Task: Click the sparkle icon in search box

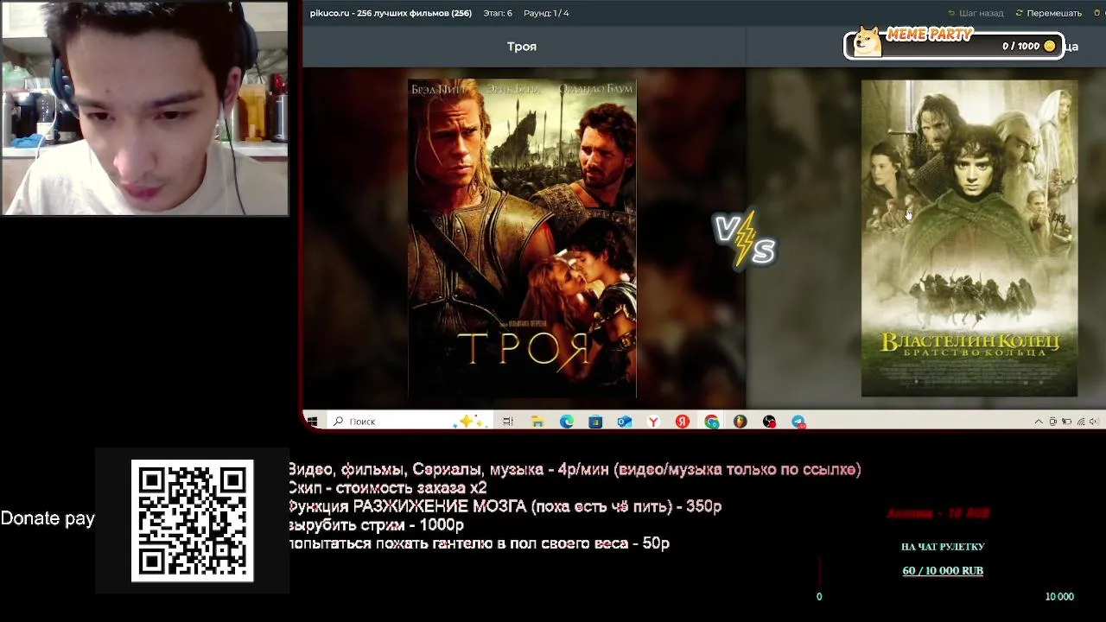Action: tap(472, 421)
